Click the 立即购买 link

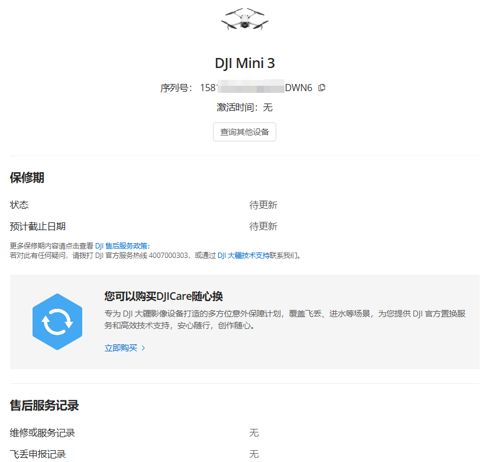[x=121, y=348]
